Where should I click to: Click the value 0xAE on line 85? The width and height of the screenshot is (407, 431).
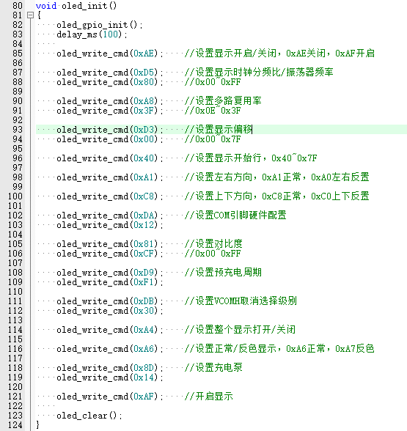pos(144,54)
